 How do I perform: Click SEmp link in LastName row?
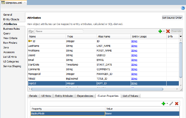[134, 46]
